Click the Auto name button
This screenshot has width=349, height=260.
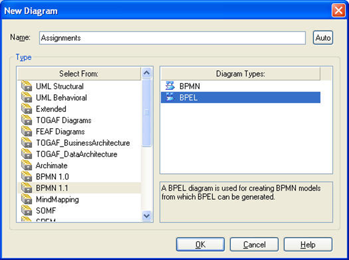pos(323,38)
